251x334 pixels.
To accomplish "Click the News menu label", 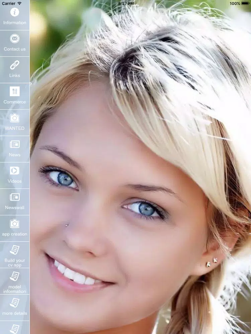I will [x=14, y=155].
